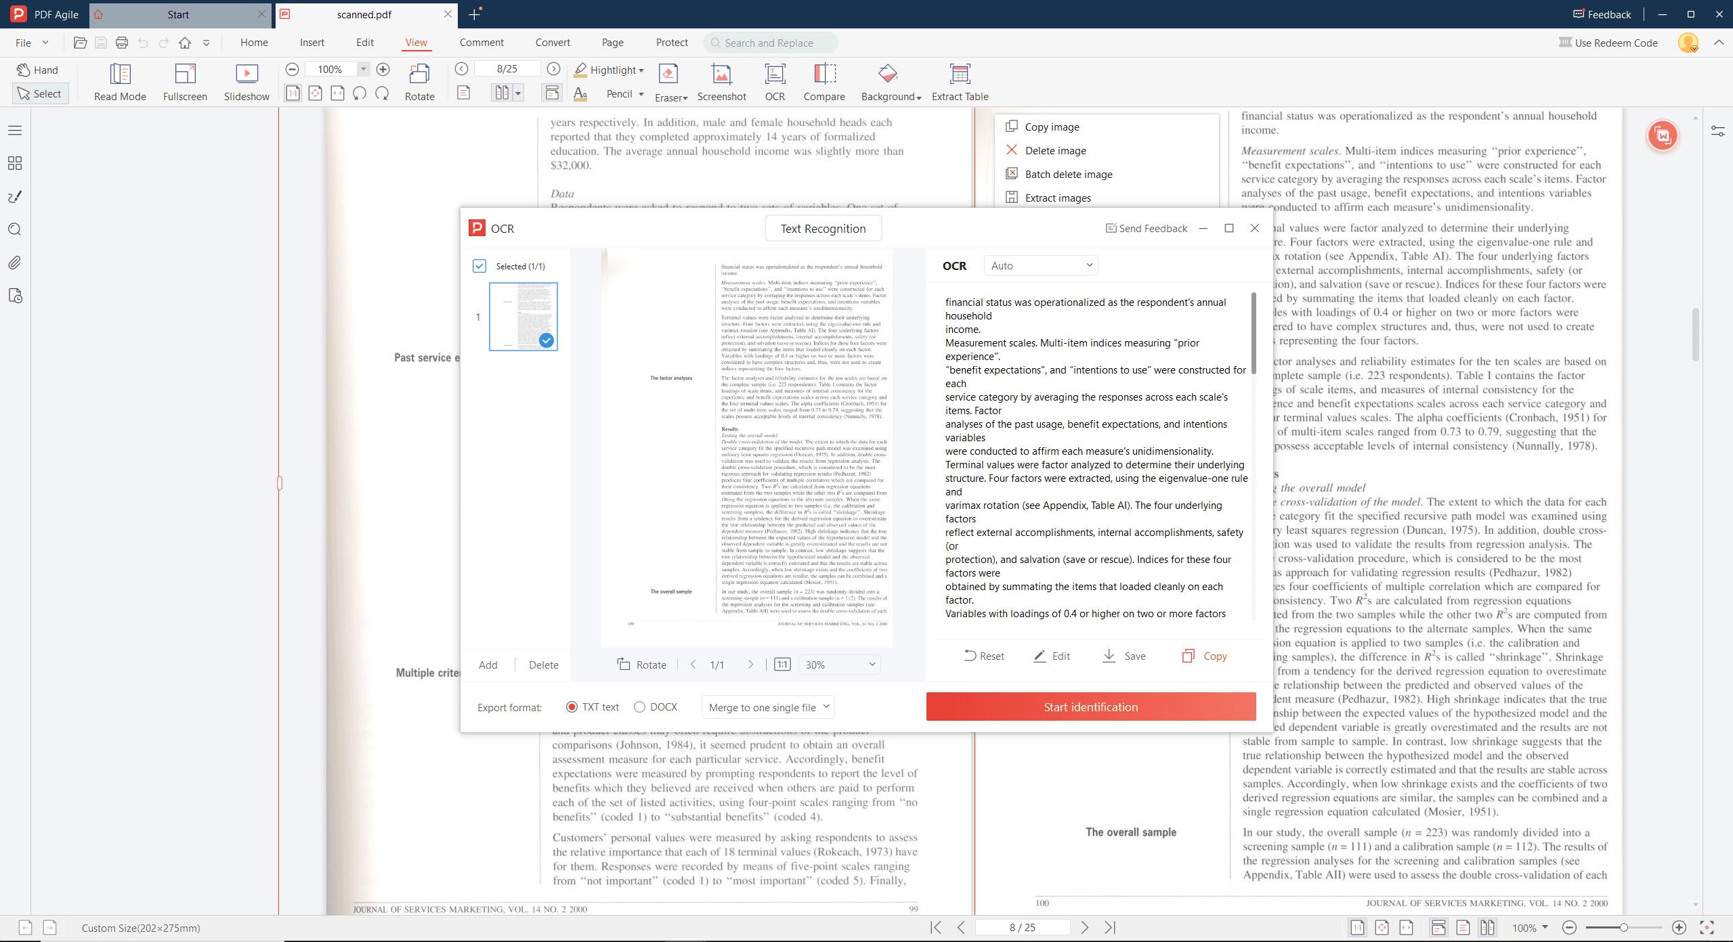Jump to first page in status bar
Image resolution: width=1733 pixels, height=942 pixels.
(936, 927)
